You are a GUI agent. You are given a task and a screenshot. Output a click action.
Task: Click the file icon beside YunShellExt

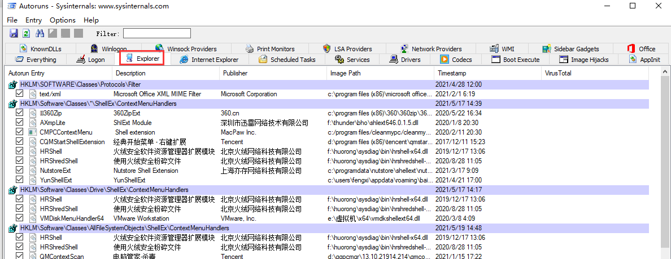pyautogui.click(x=33, y=180)
